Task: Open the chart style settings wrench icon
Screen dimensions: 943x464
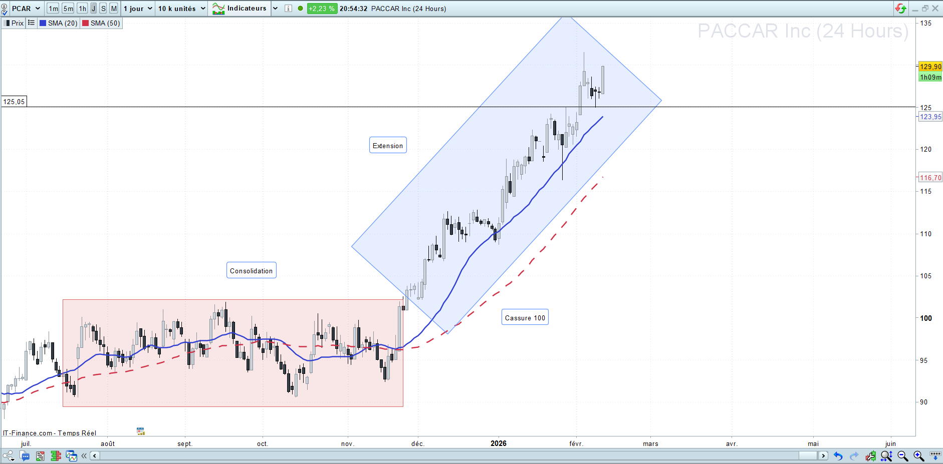Action: pos(870,456)
